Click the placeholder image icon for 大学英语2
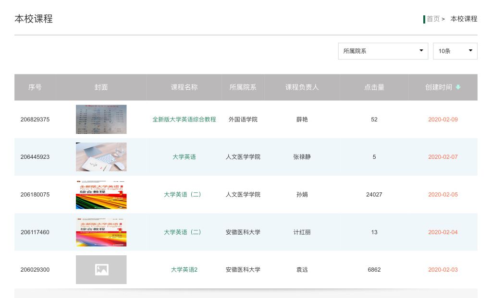The width and height of the screenshot is (492, 298). pyautogui.click(x=101, y=270)
